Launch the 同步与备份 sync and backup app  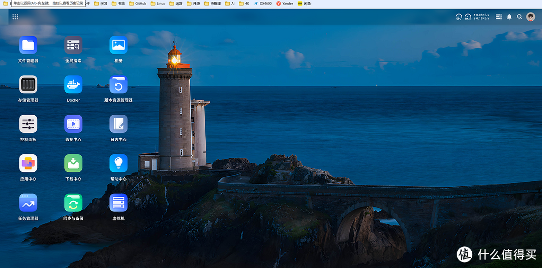coord(73,203)
